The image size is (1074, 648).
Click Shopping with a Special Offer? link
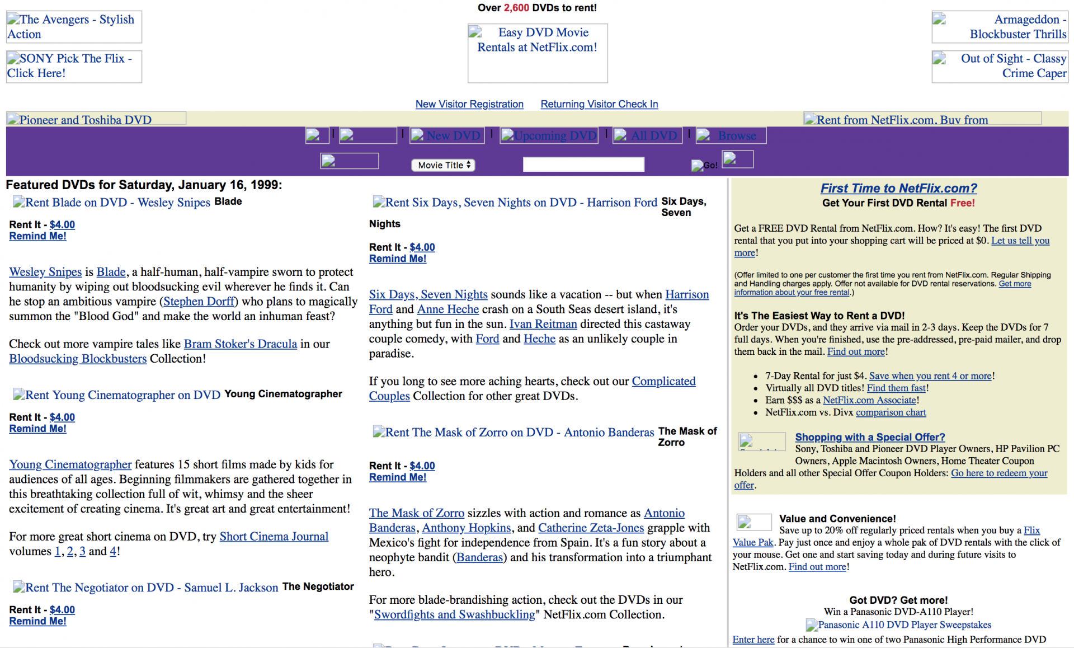[870, 437]
